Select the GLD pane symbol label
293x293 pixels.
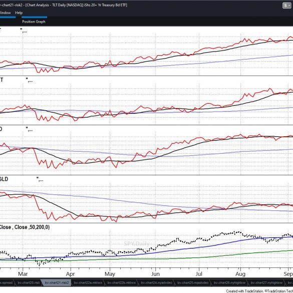coord(4,179)
